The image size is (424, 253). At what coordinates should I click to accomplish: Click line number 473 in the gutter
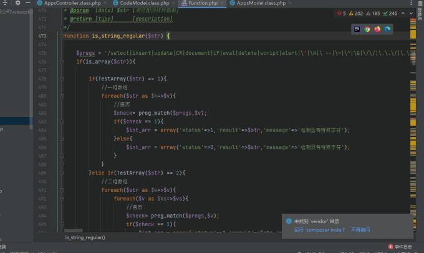42,36
